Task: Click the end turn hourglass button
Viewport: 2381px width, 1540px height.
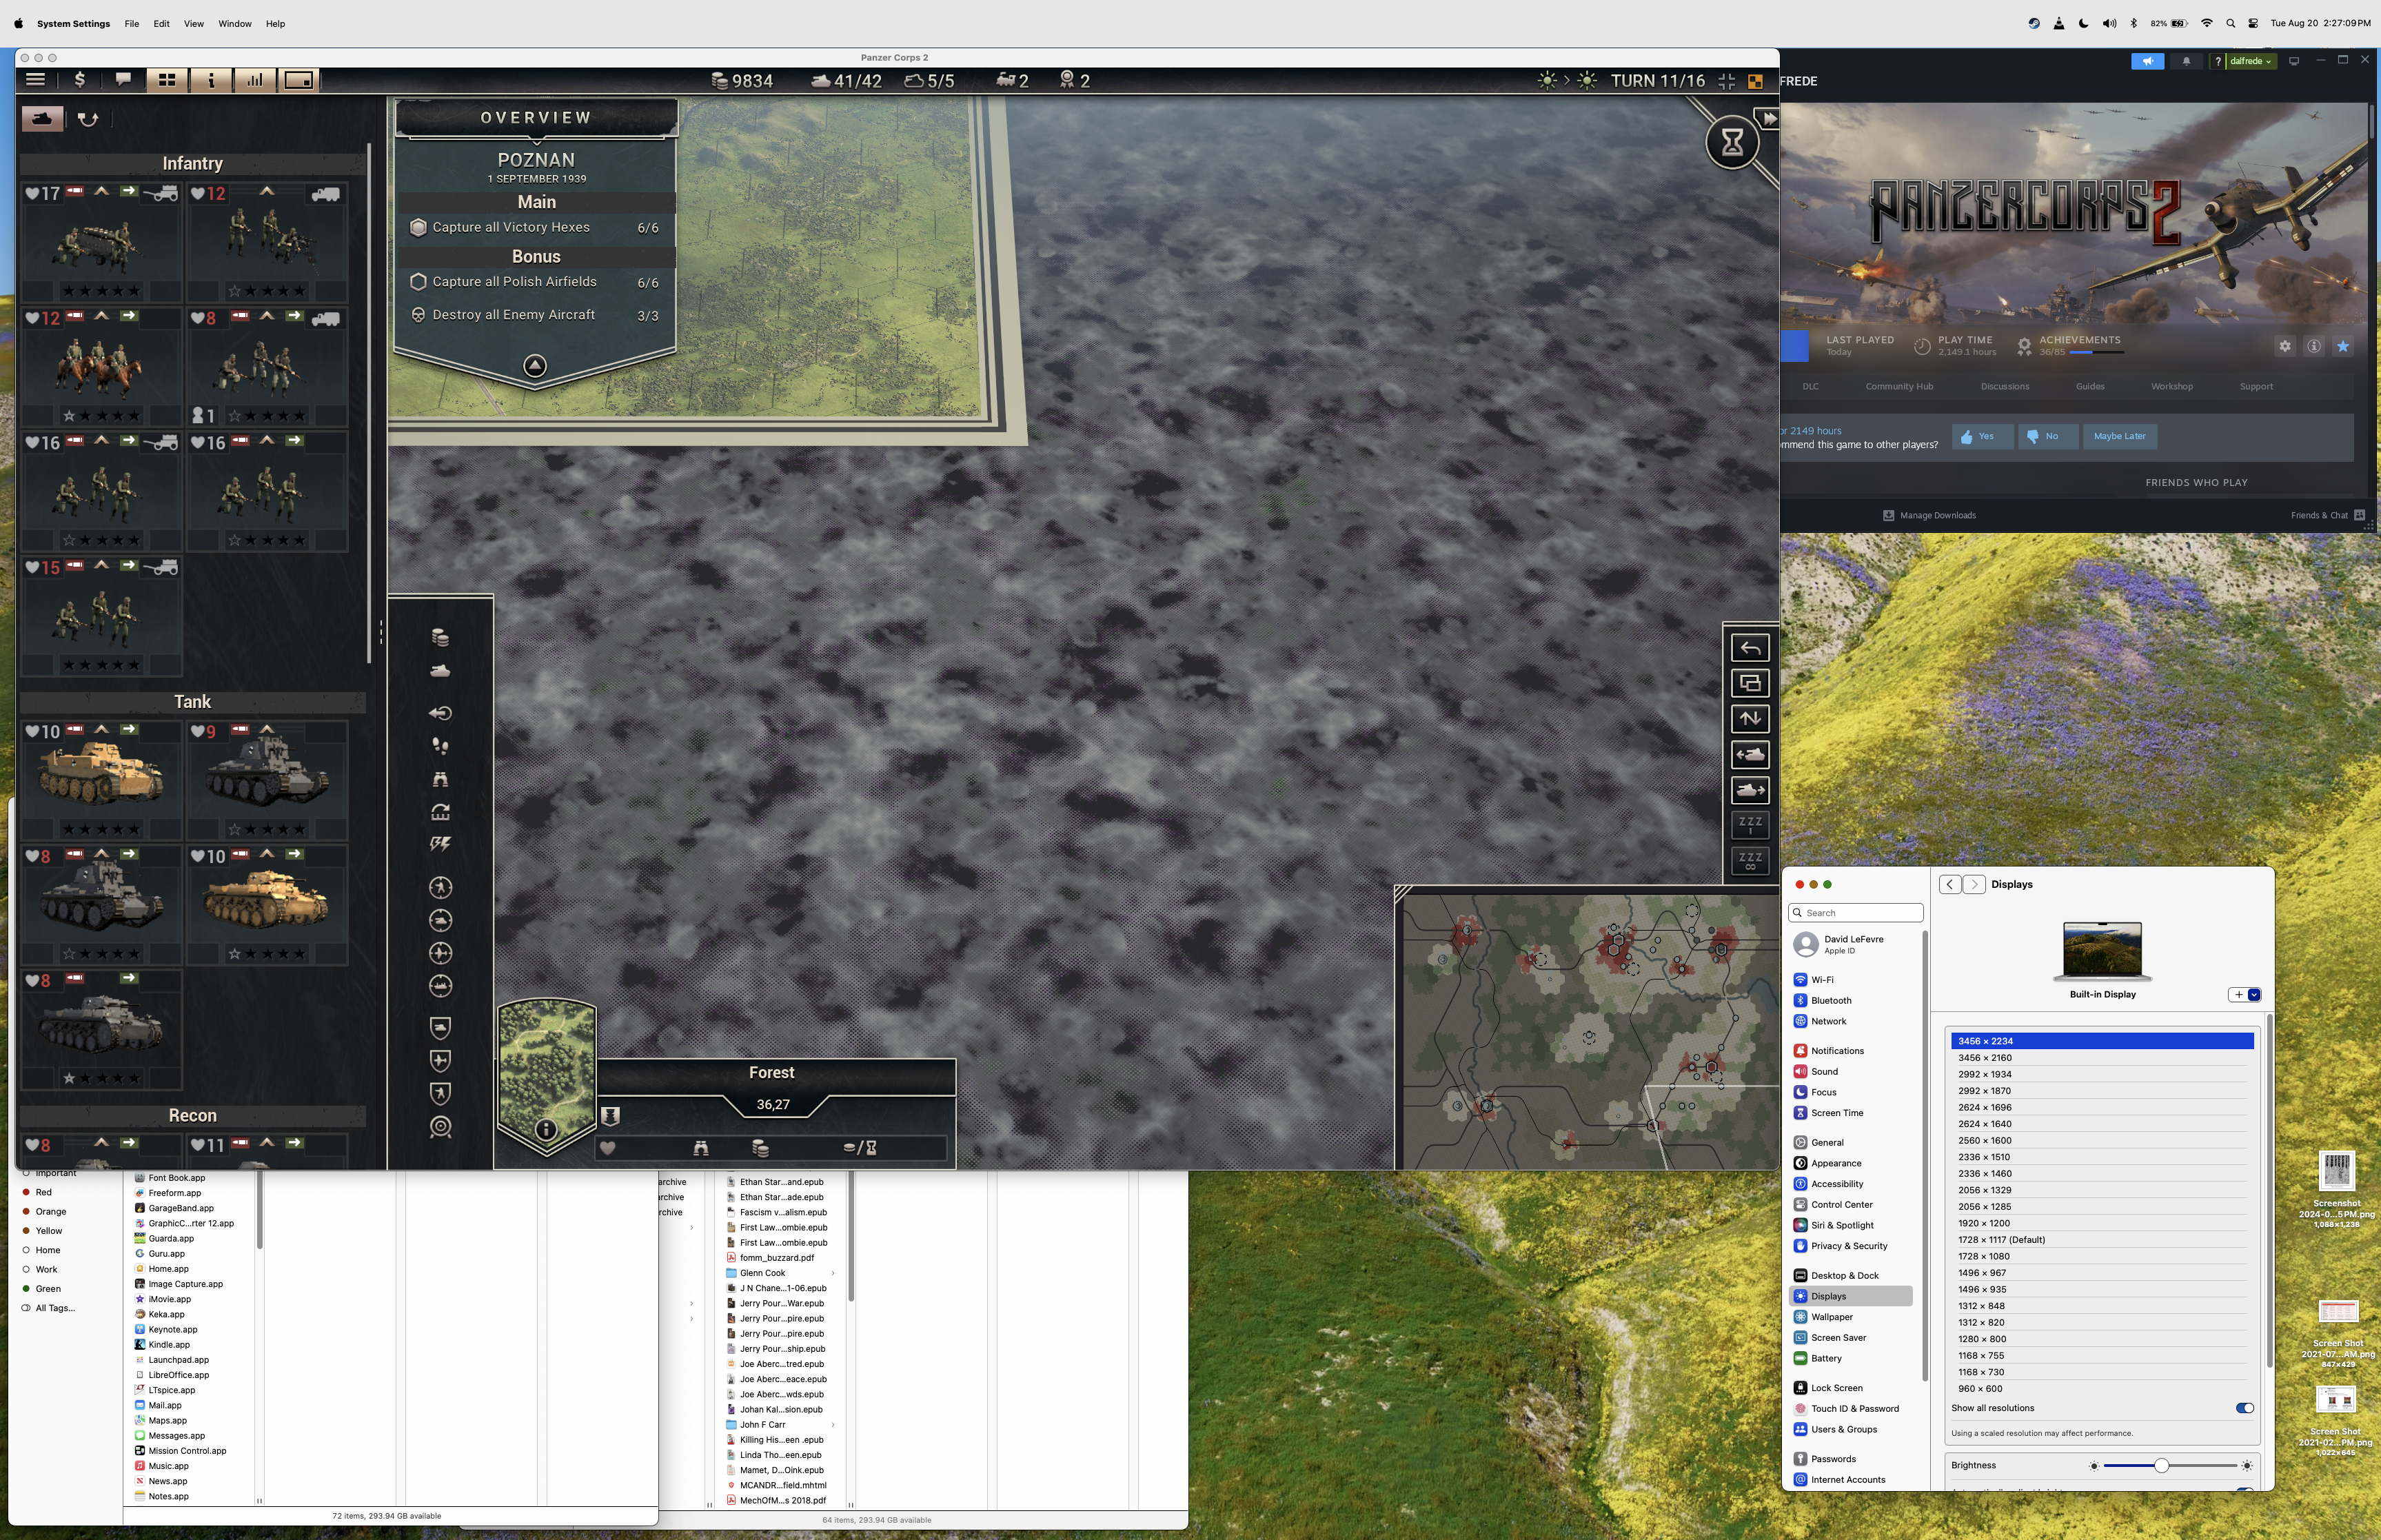Action: tap(1732, 142)
